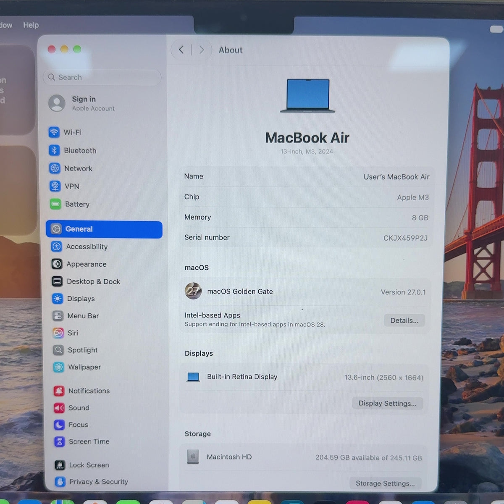This screenshot has height=504, width=504.
Task: Click the Storage Settings... button
Action: pyautogui.click(x=385, y=483)
